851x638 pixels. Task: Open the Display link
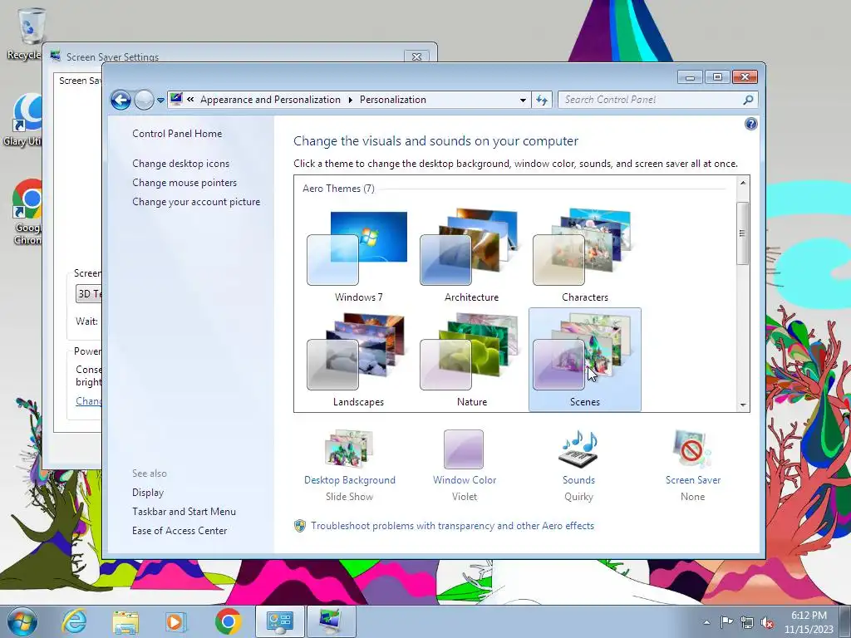(148, 492)
